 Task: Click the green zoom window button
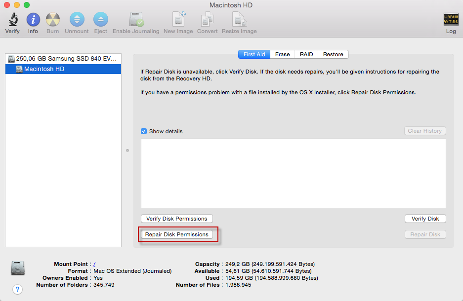pos(27,5)
